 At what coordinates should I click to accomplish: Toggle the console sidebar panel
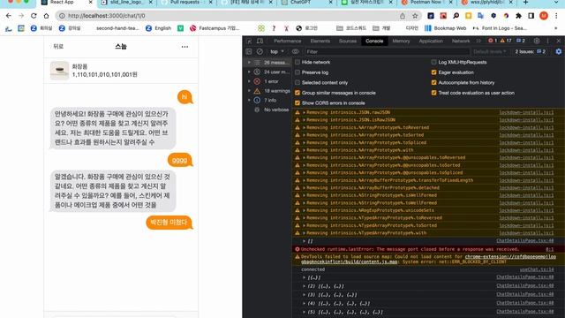tap(249, 51)
